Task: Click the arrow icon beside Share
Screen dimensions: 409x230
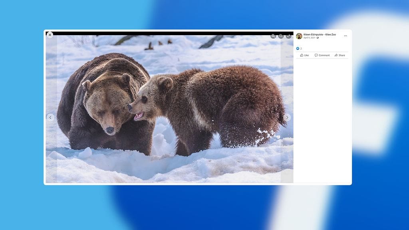Action: point(336,55)
